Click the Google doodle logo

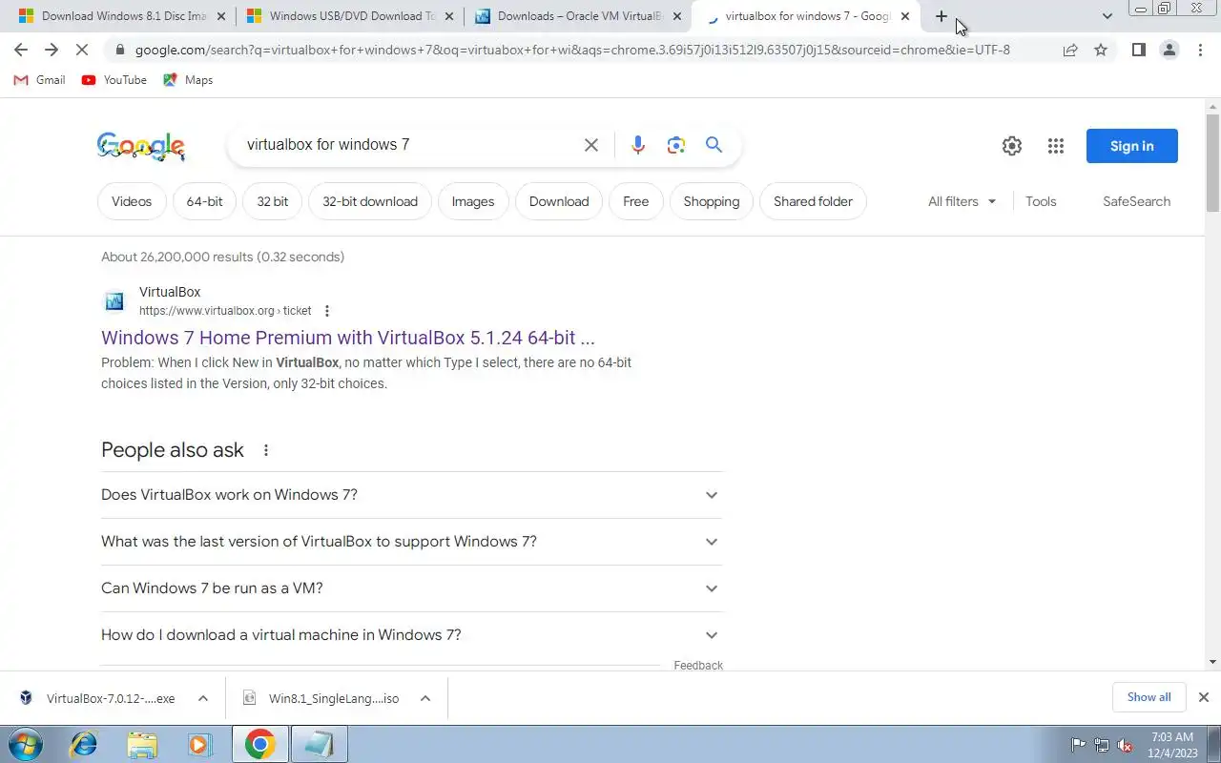[141, 146]
